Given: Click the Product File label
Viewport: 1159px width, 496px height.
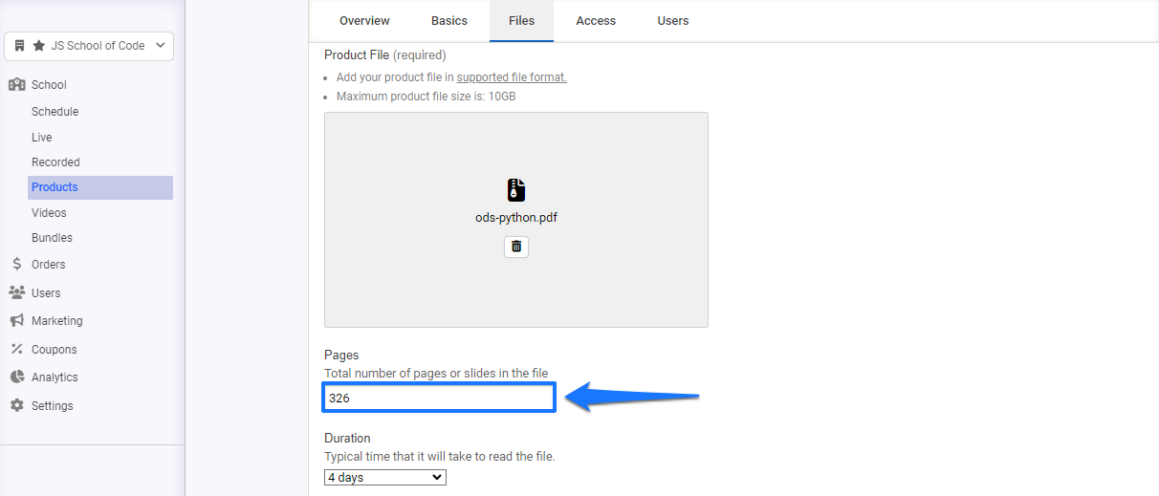Looking at the screenshot, I should pos(357,54).
